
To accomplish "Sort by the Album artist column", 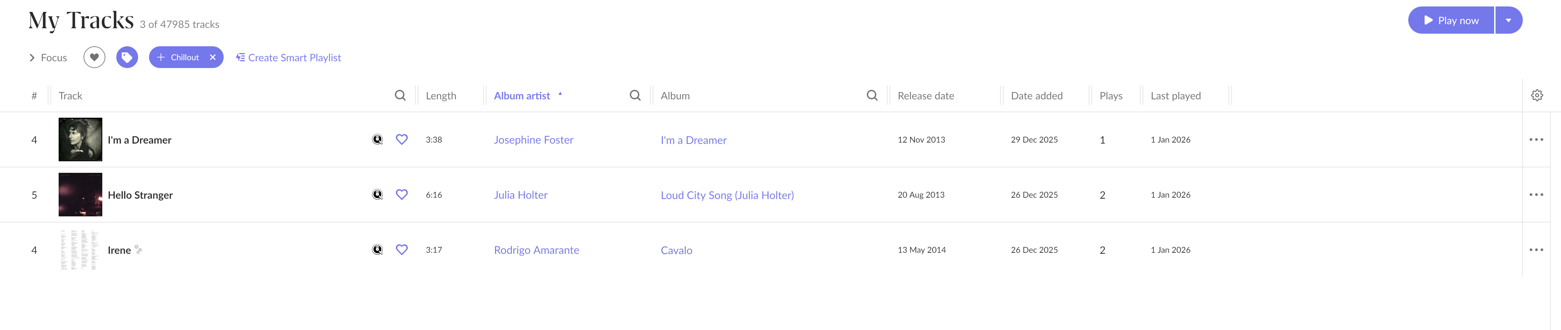I will coord(522,96).
